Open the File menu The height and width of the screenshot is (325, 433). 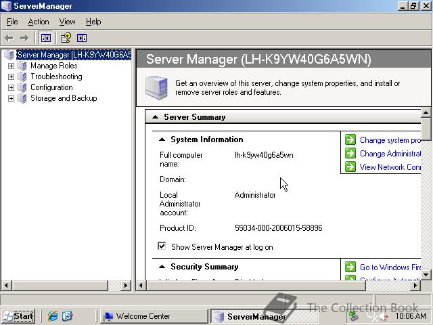12,22
